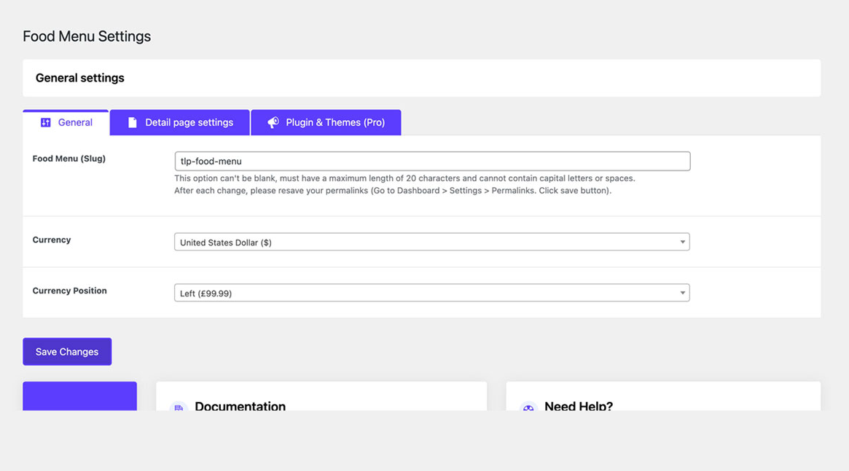Click the arrow on the Currency select box
Screen dimensions: 849x471
coord(682,242)
